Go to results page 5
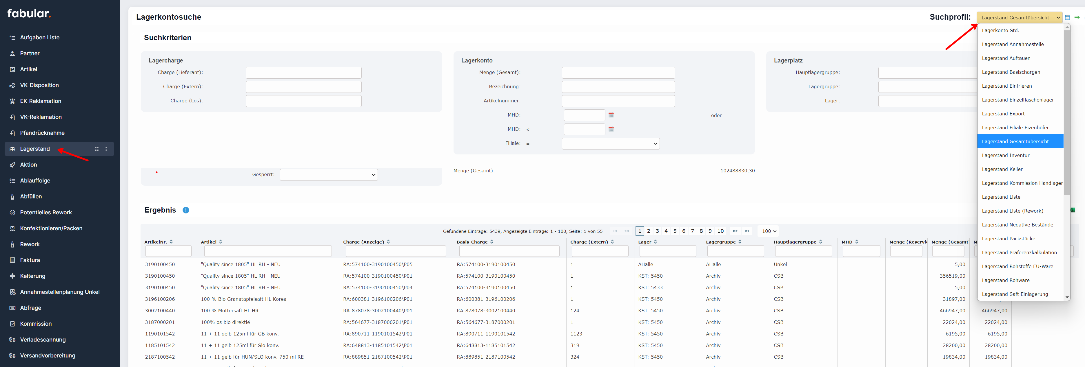 click(x=675, y=231)
